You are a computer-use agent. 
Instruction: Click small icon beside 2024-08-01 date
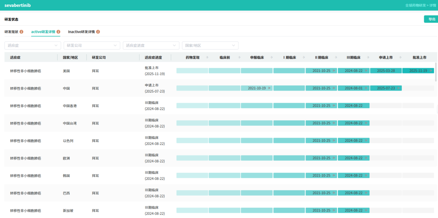(366, 88)
